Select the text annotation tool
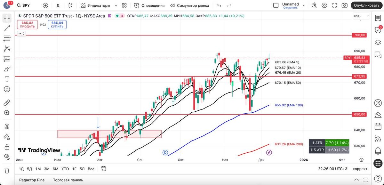This screenshot has width=384, height=185. point(7,79)
